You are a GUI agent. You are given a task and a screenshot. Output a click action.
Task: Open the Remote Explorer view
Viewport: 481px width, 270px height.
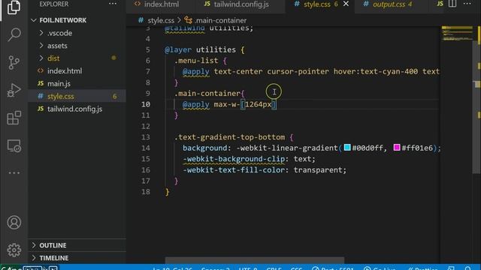14,145
